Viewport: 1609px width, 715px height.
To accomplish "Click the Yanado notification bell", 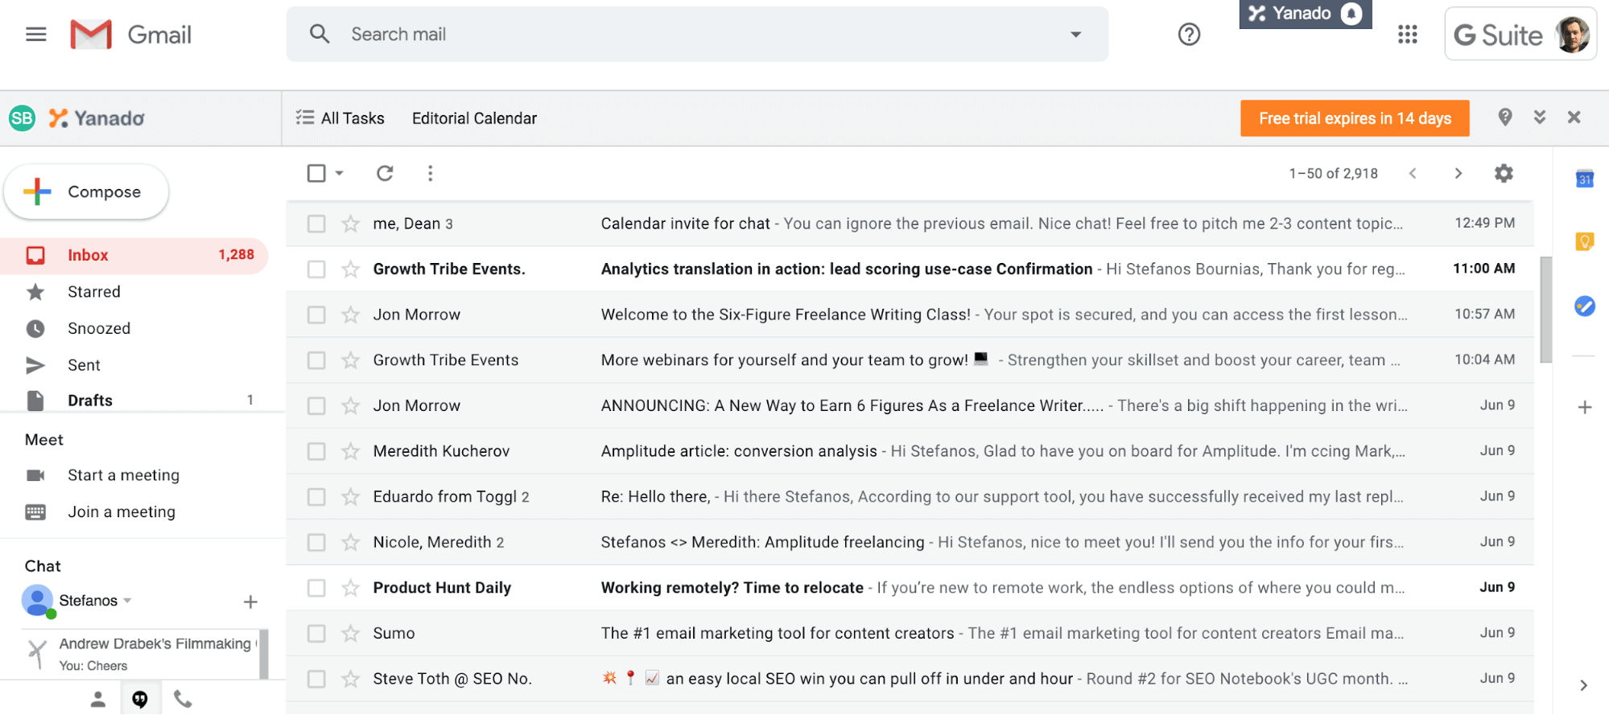I will tap(1352, 14).
